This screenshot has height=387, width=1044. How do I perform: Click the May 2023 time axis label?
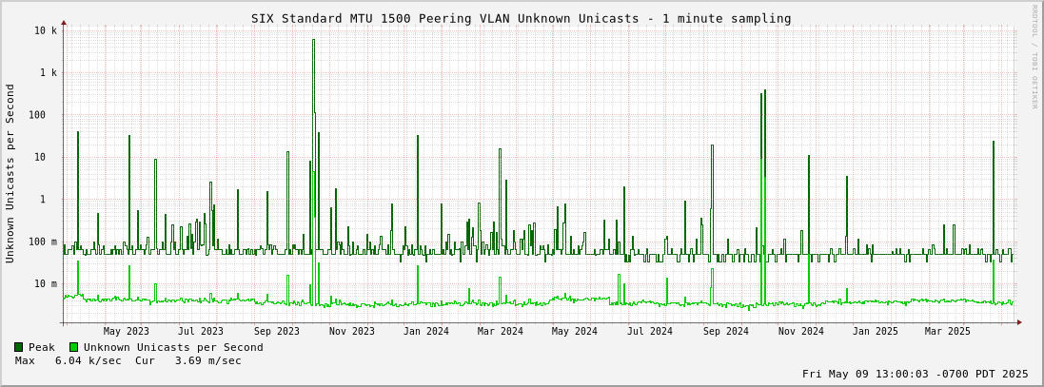click(x=126, y=332)
